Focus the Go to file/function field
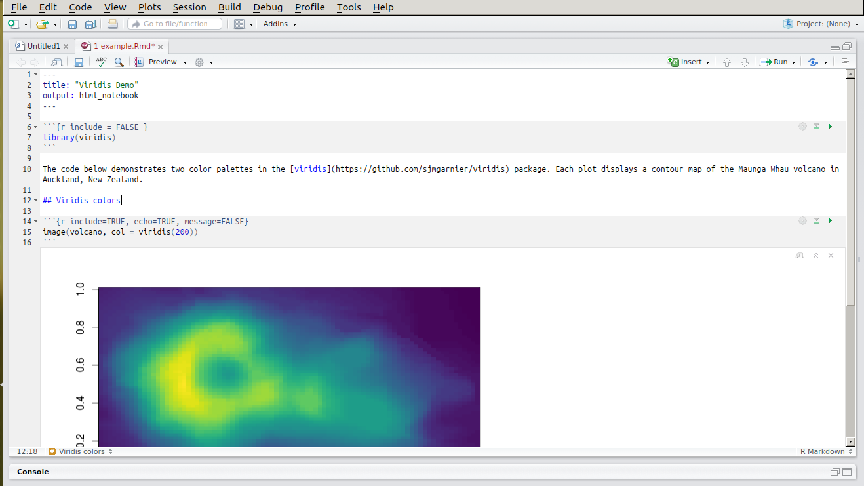864x486 pixels. tap(174, 24)
